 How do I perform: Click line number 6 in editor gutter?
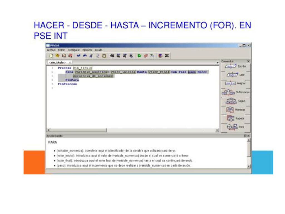click(x=52, y=88)
